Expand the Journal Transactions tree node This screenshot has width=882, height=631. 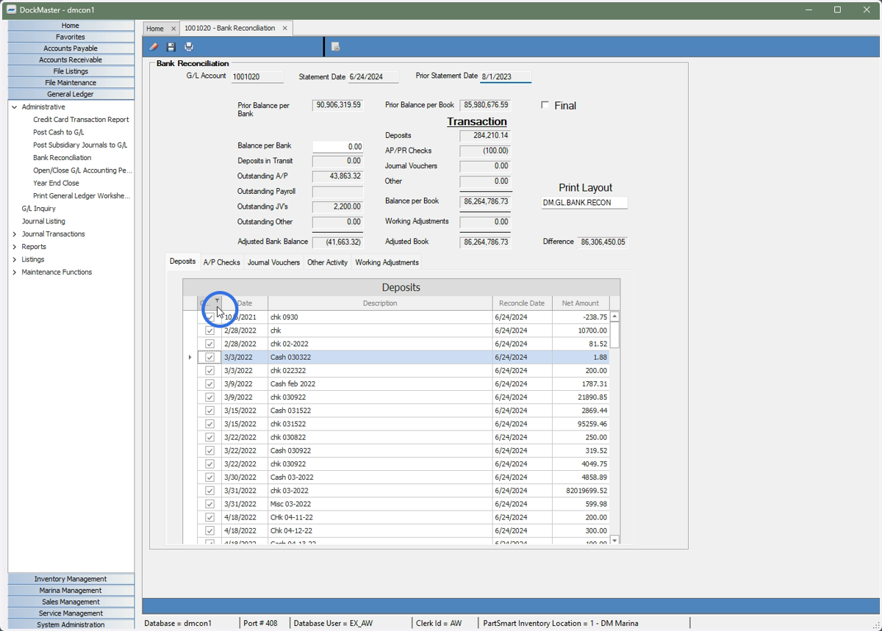(x=14, y=234)
